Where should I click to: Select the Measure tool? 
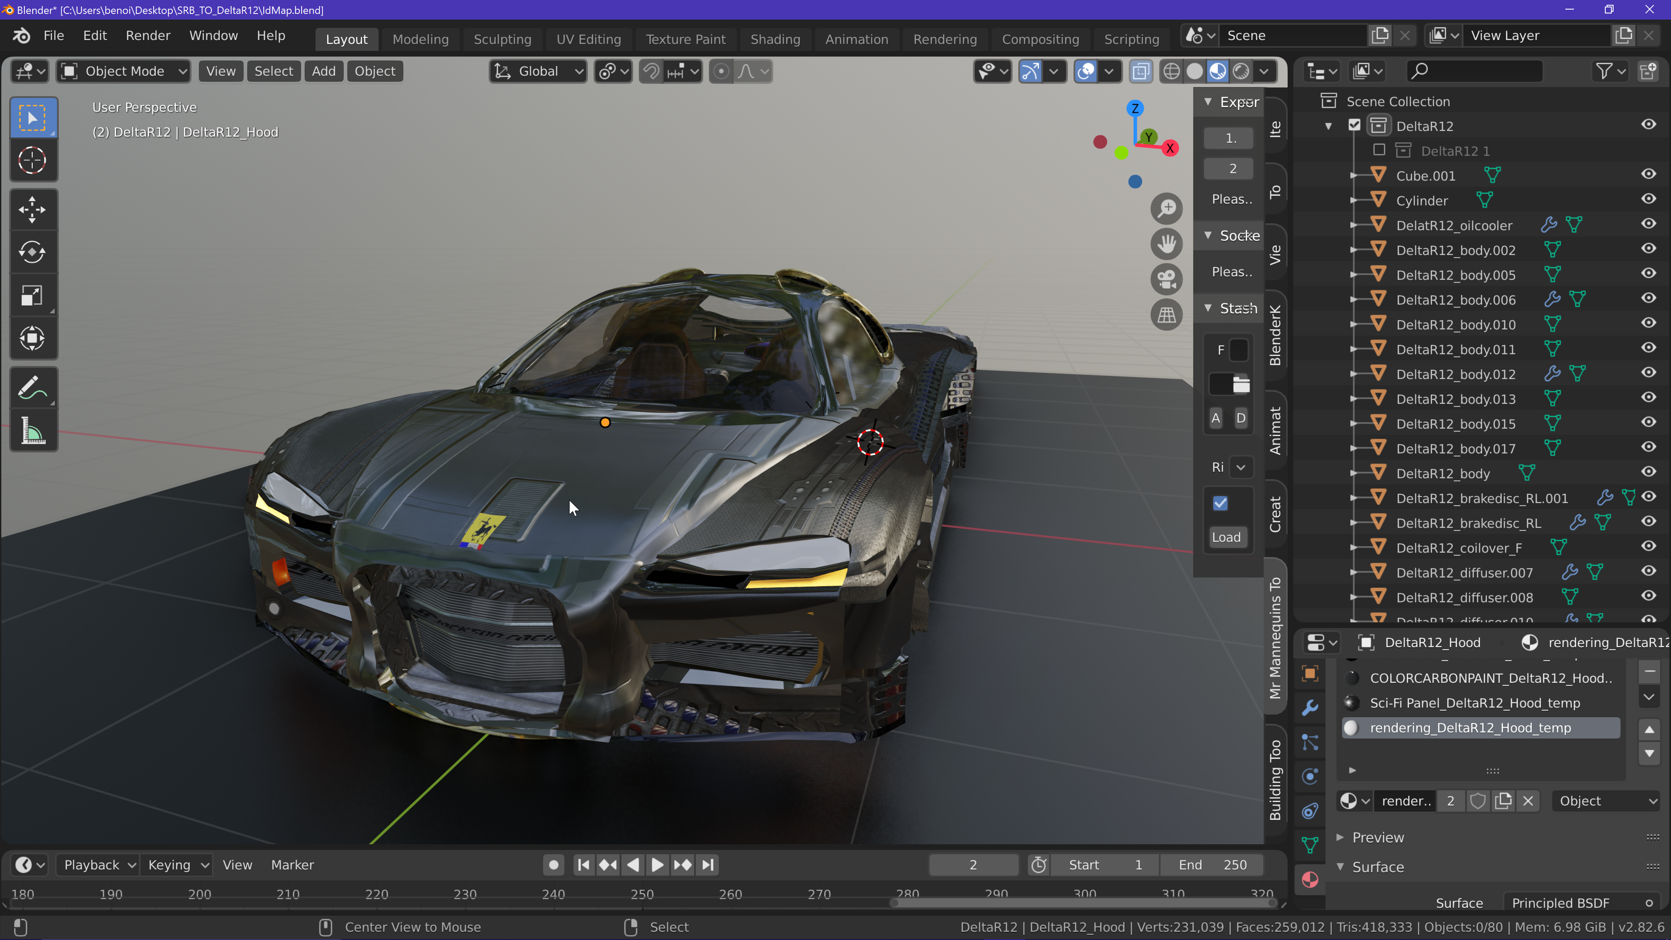(33, 431)
